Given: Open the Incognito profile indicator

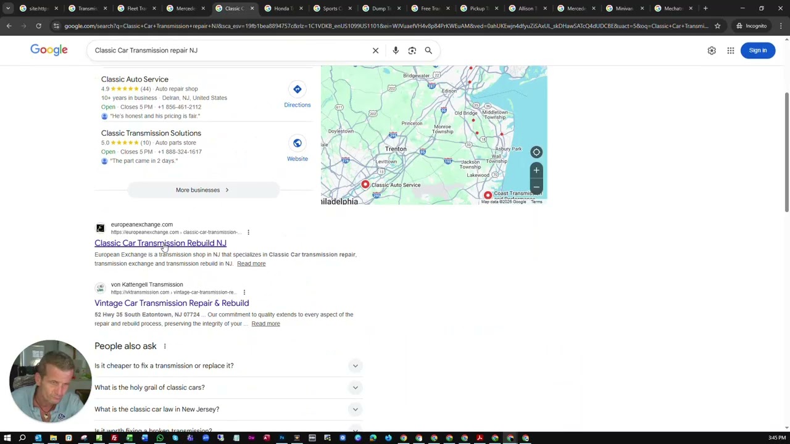Looking at the screenshot, I should point(751,26).
